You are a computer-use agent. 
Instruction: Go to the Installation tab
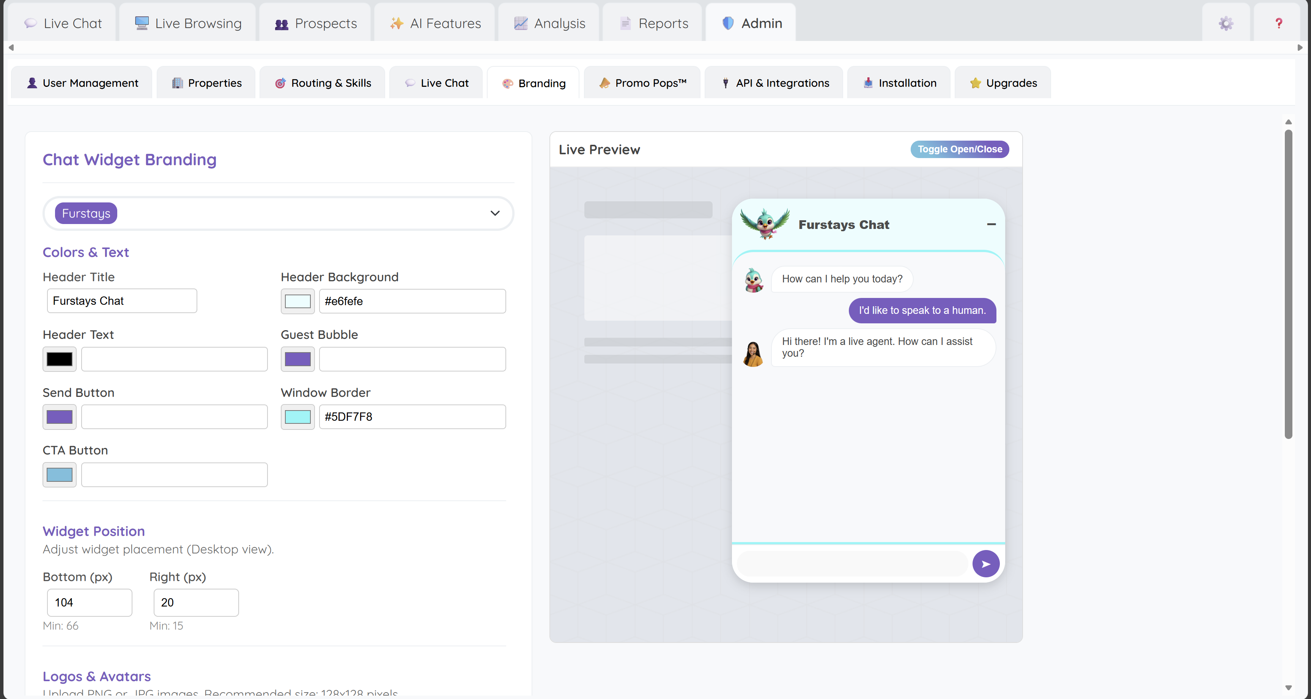[899, 83]
